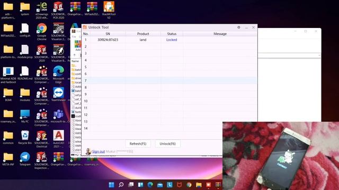Open File menu in background WinRAR window
Screen dimensions: 339x190
74,36
